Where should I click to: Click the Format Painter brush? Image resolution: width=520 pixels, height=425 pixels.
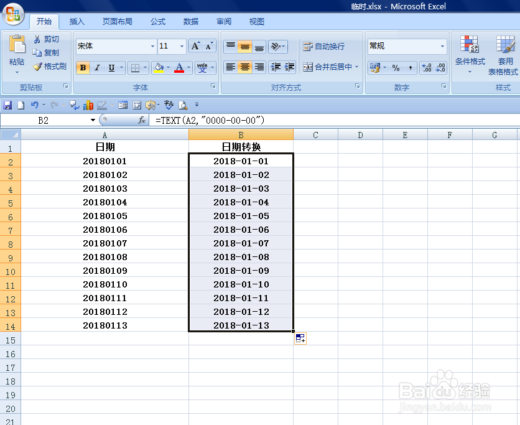click(x=37, y=67)
